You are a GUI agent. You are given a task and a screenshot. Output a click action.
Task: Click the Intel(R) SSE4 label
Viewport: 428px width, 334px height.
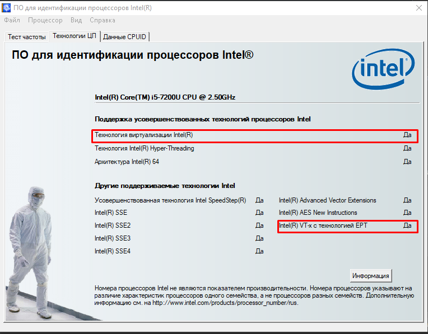click(x=113, y=251)
